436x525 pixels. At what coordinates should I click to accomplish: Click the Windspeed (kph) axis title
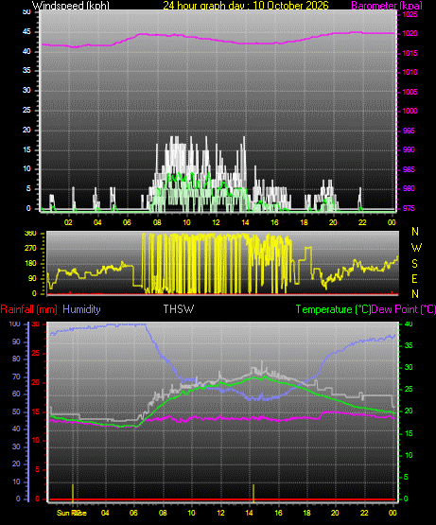[71, 6]
